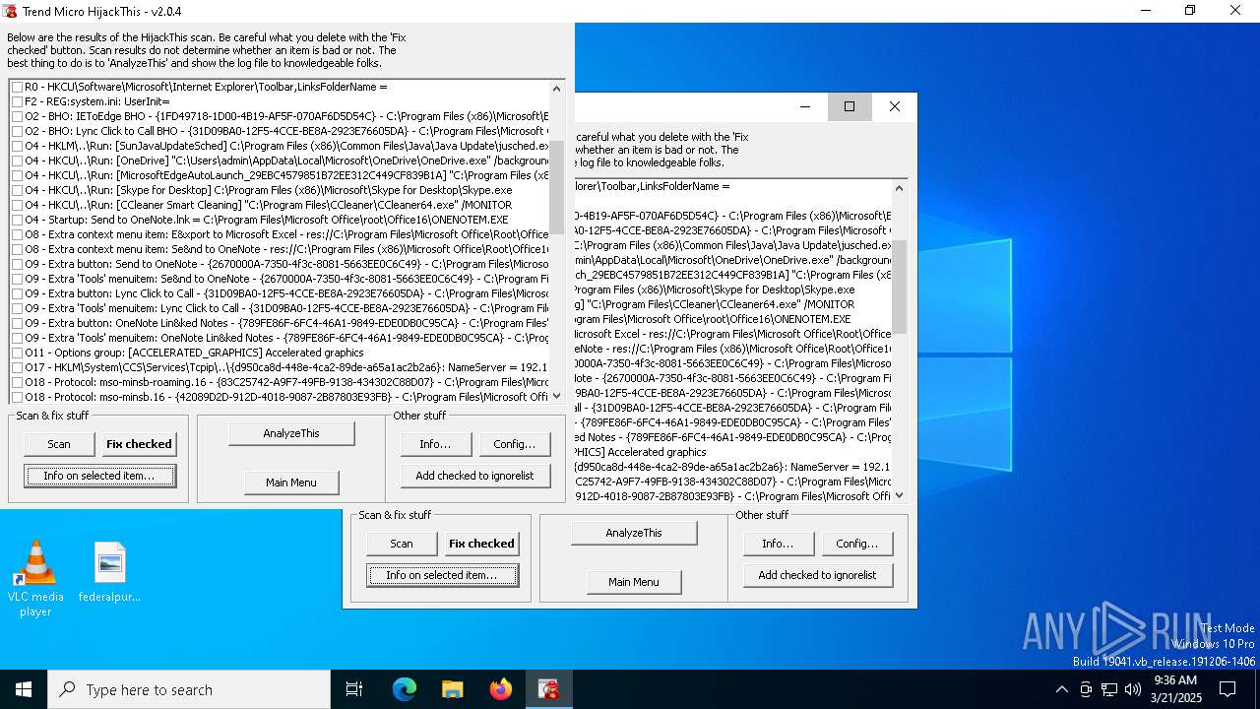Click Fix checked in main HijackThis window
1260x709 pixels.
pyautogui.click(x=139, y=444)
